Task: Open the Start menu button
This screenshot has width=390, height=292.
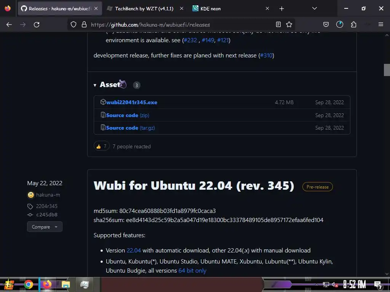Action: pyautogui.click(x=9, y=284)
